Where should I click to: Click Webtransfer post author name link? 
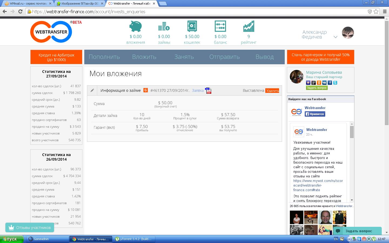click(317, 130)
